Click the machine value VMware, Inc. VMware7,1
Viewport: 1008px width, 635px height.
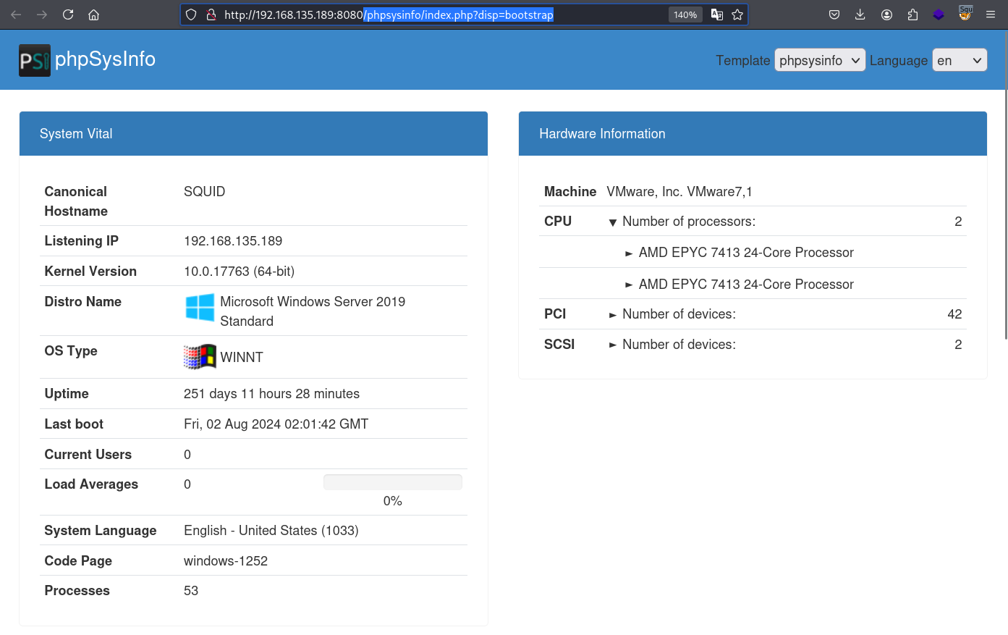(679, 192)
